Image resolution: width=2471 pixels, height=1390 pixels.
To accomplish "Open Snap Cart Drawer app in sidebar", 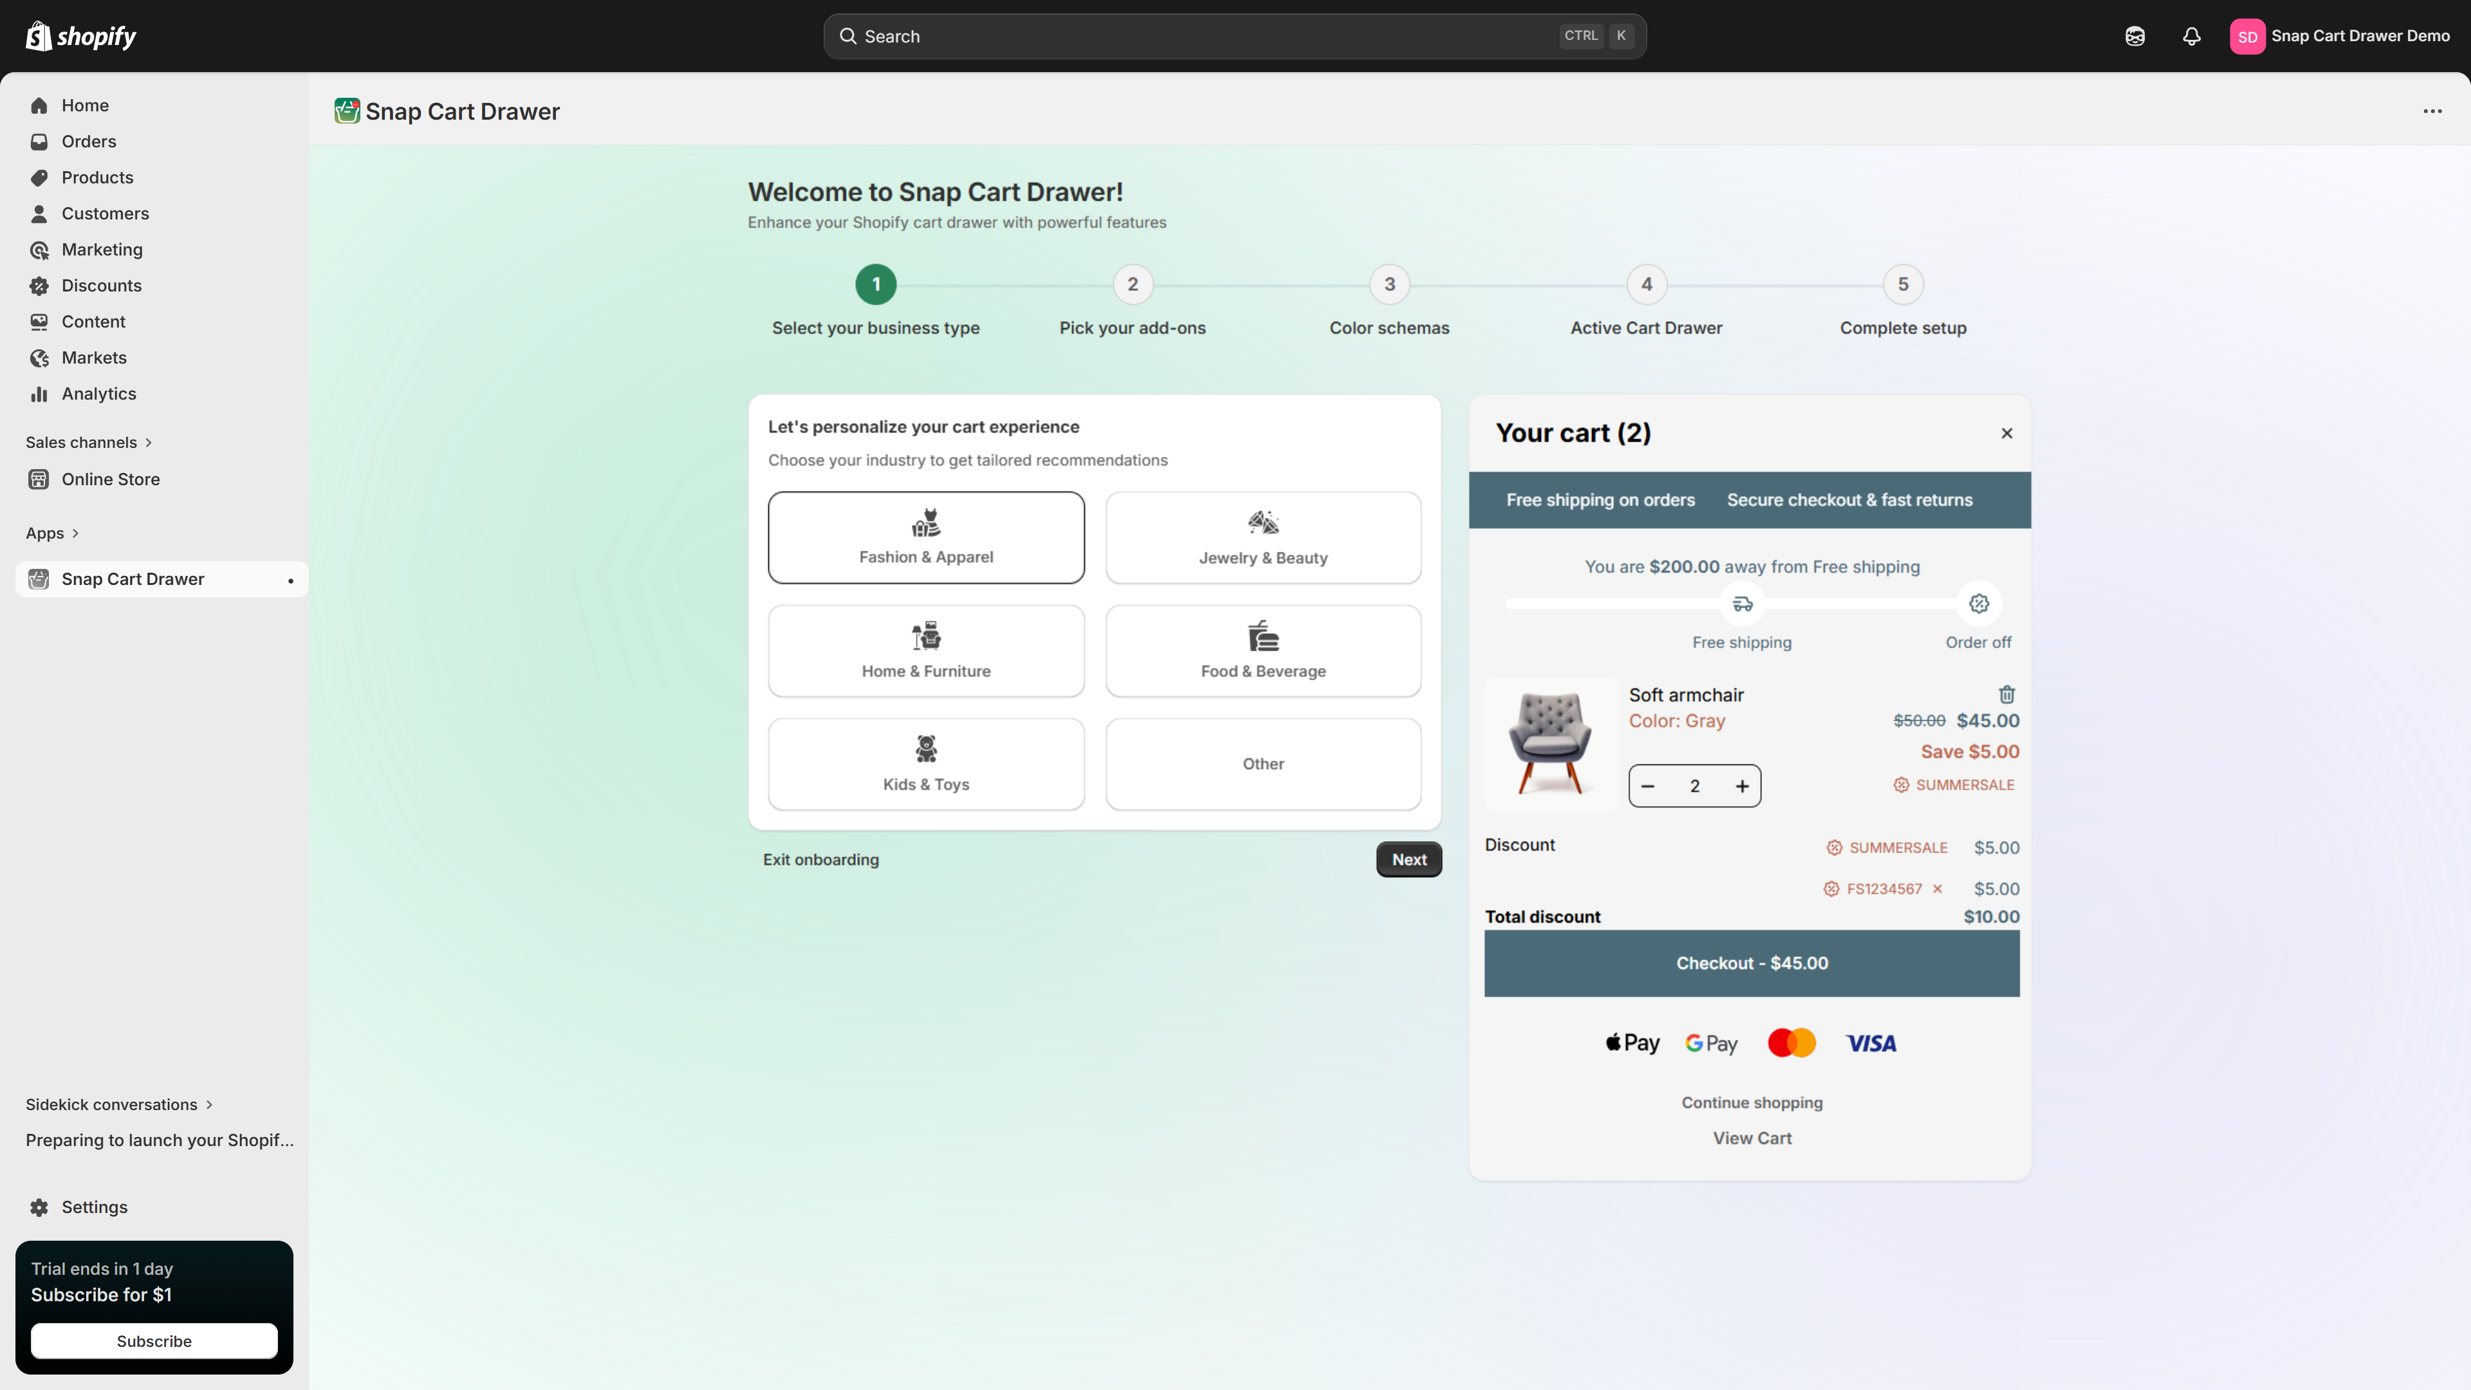I will pos(133,579).
